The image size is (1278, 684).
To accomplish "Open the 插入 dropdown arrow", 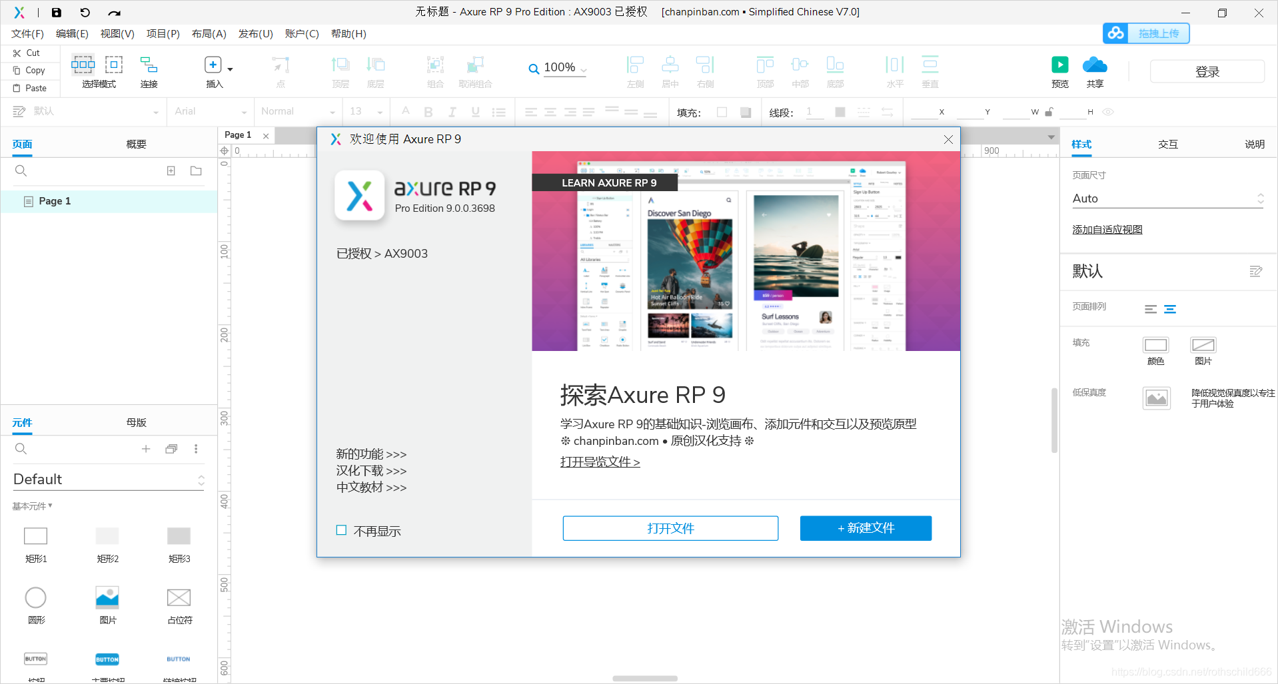I will (x=231, y=69).
